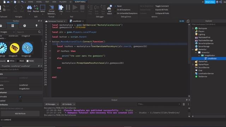Click the Toolbox search magnifier icon

tap(39, 32)
